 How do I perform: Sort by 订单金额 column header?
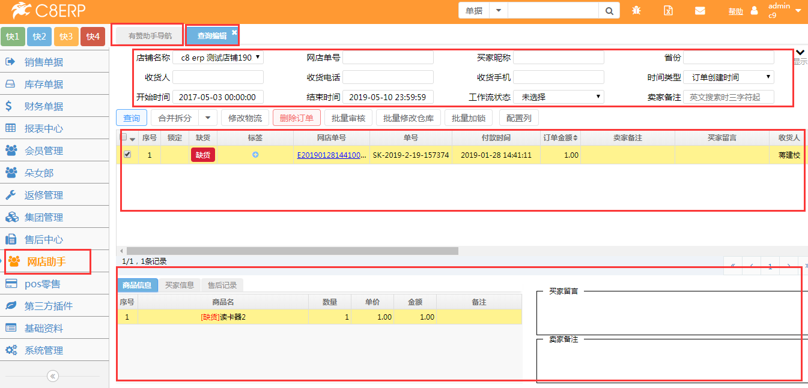point(560,138)
